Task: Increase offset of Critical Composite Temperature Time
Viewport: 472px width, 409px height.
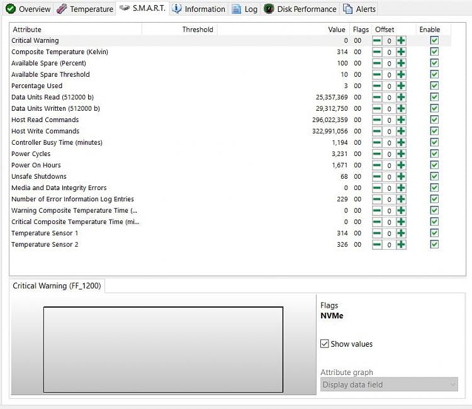Action: [401, 222]
